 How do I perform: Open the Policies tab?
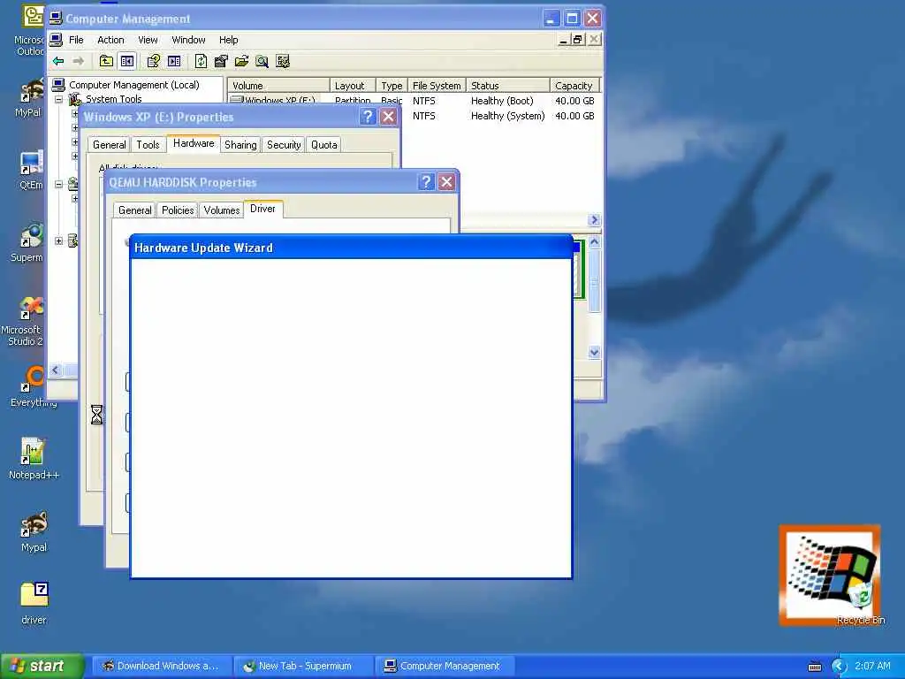pos(178,210)
